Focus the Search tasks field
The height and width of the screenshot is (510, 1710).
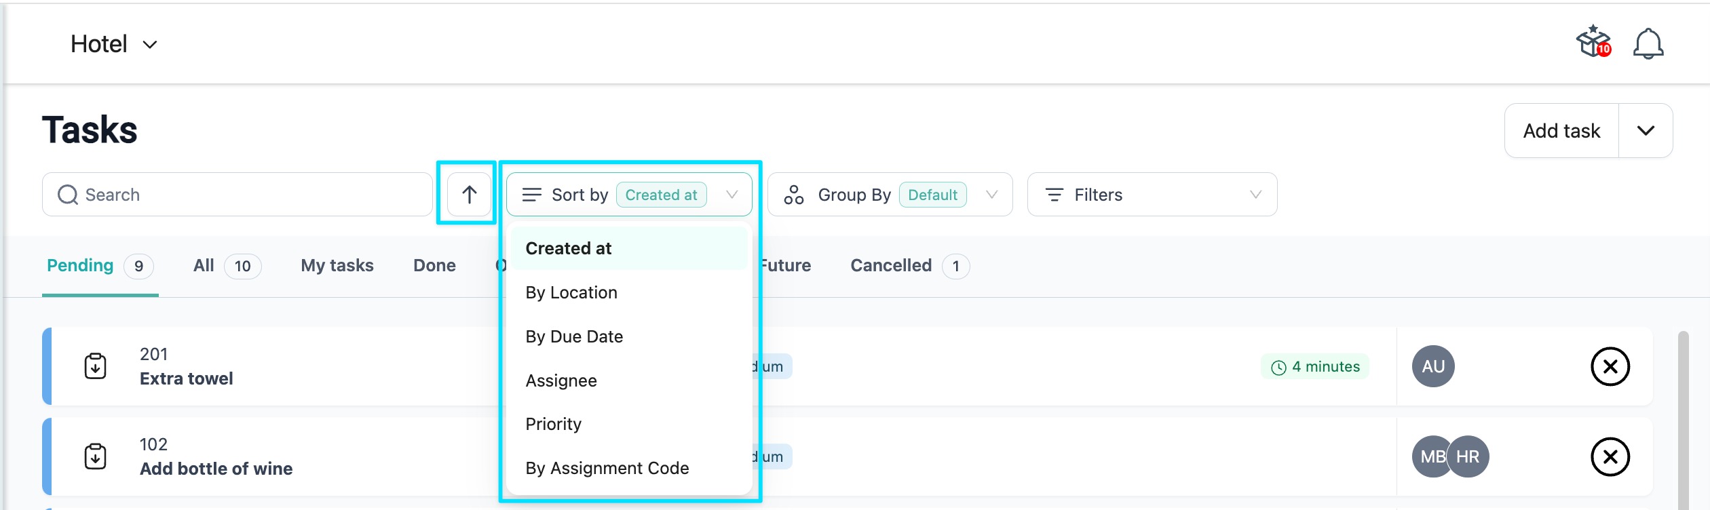point(237,195)
